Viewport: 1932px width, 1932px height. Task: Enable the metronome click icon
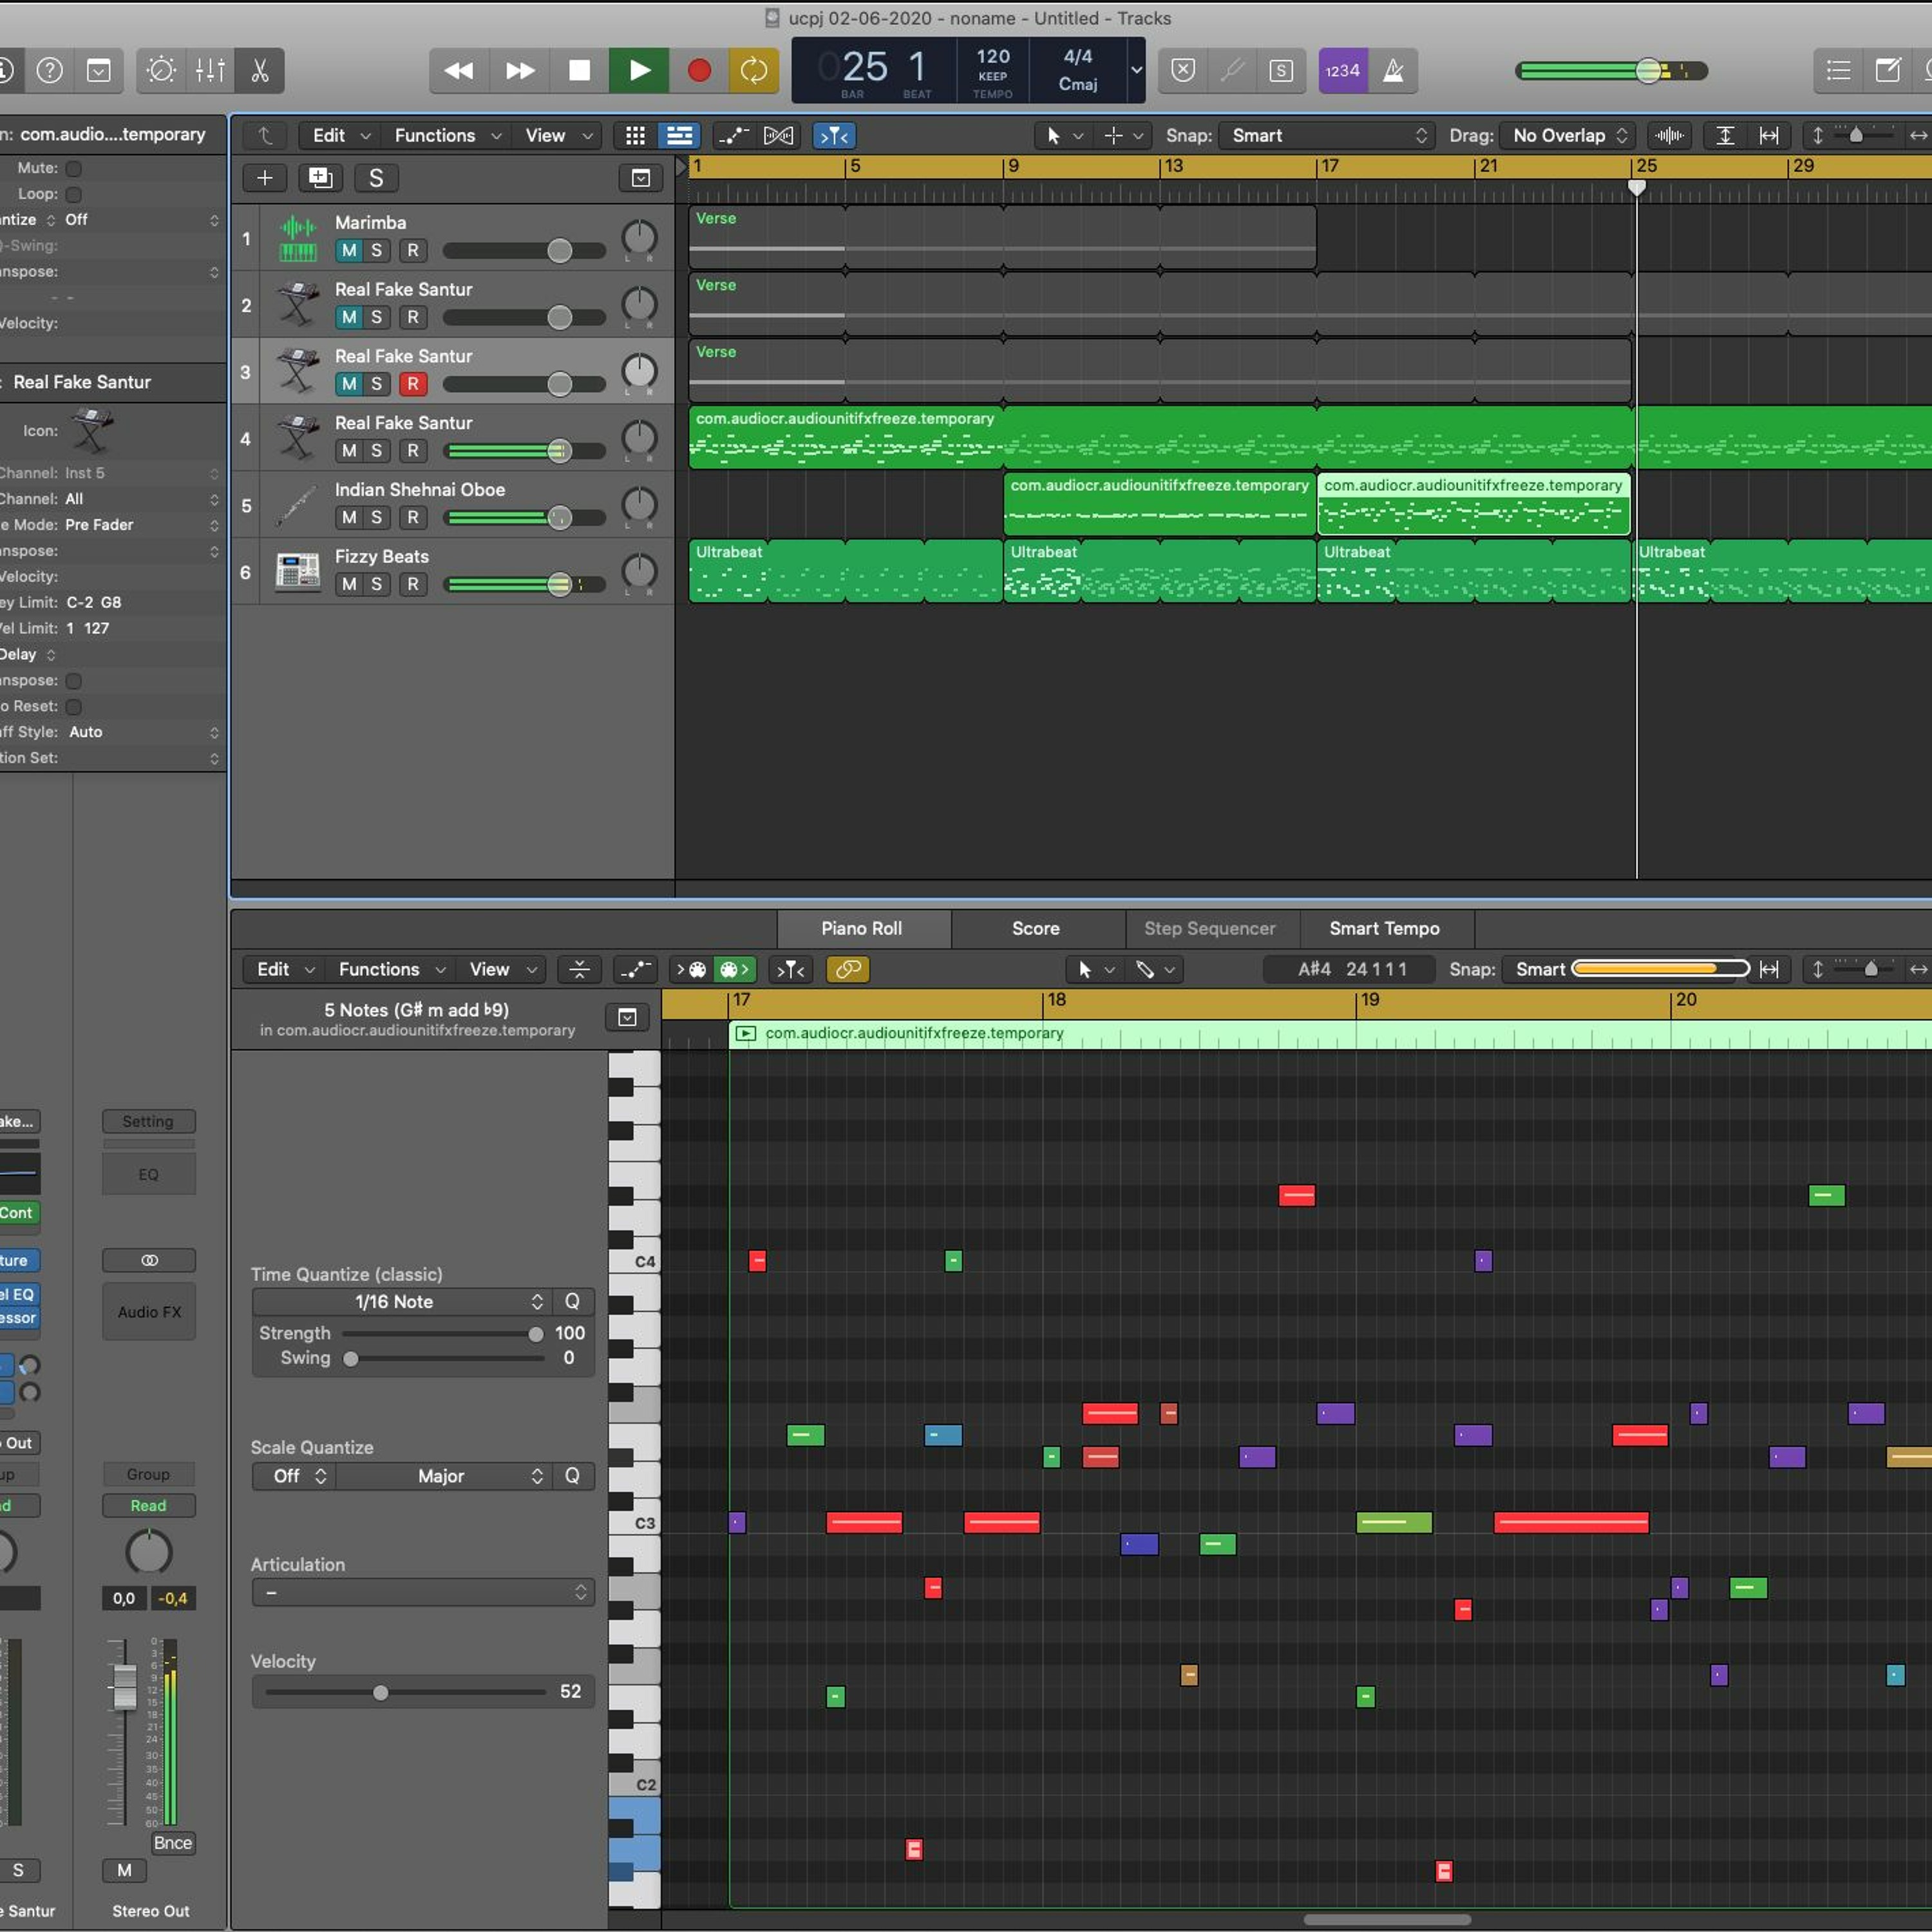pyautogui.click(x=1392, y=70)
